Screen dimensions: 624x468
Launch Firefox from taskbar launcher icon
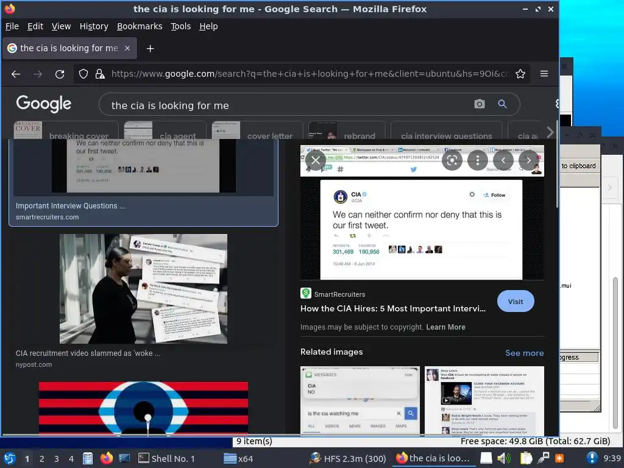[x=106, y=458]
